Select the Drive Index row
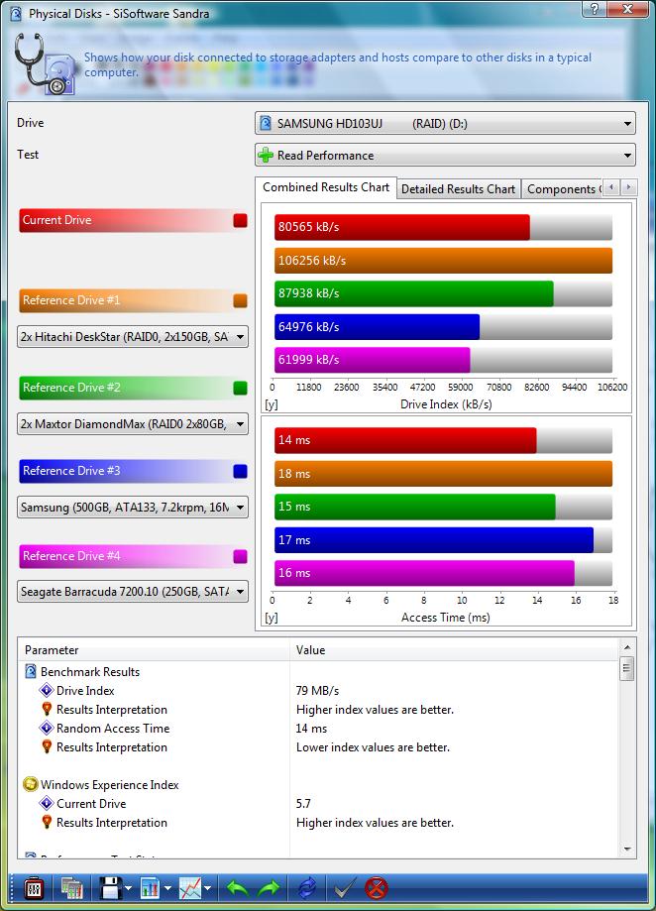 click(x=319, y=690)
